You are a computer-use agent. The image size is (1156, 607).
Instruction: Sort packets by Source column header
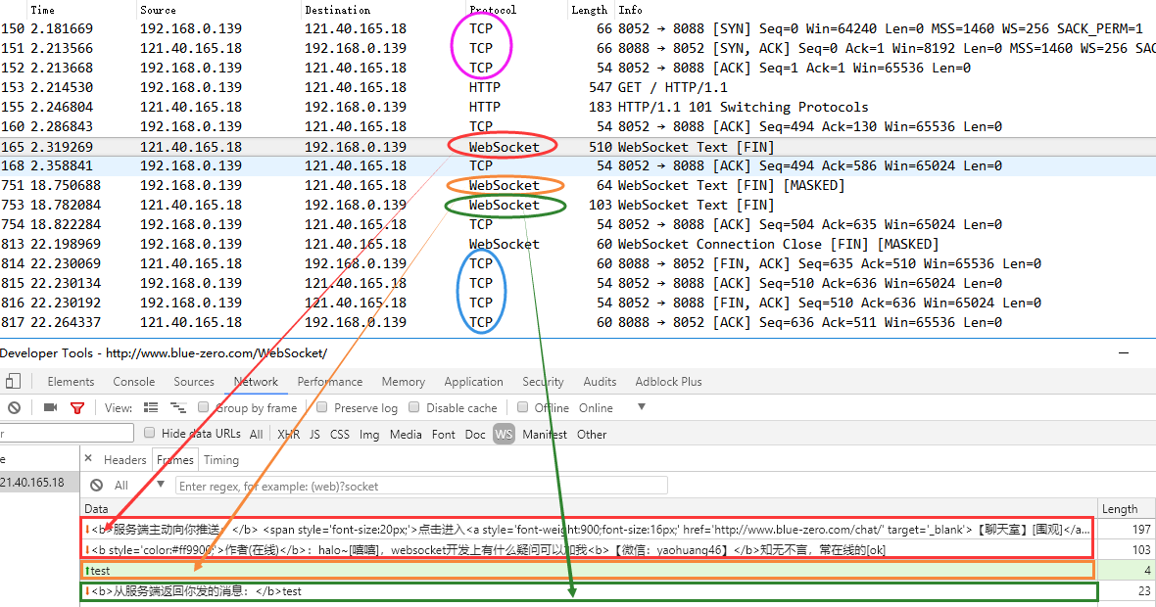158,10
